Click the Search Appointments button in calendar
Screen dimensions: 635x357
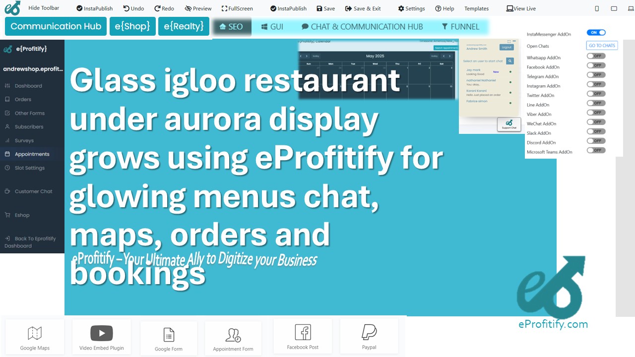coord(445,48)
